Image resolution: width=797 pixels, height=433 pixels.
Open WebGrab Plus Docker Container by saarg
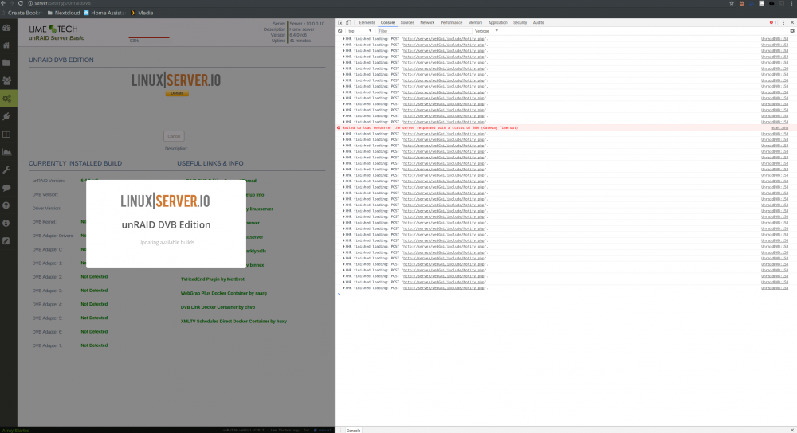tap(224, 294)
